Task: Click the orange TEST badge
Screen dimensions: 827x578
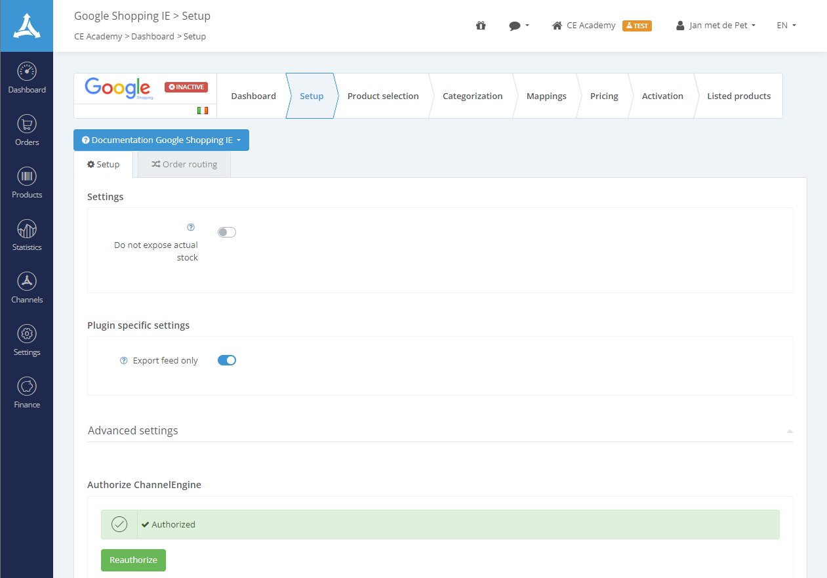Action: [x=637, y=26]
